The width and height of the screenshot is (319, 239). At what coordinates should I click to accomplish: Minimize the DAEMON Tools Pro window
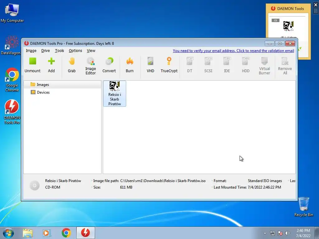[x=269, y=44]
